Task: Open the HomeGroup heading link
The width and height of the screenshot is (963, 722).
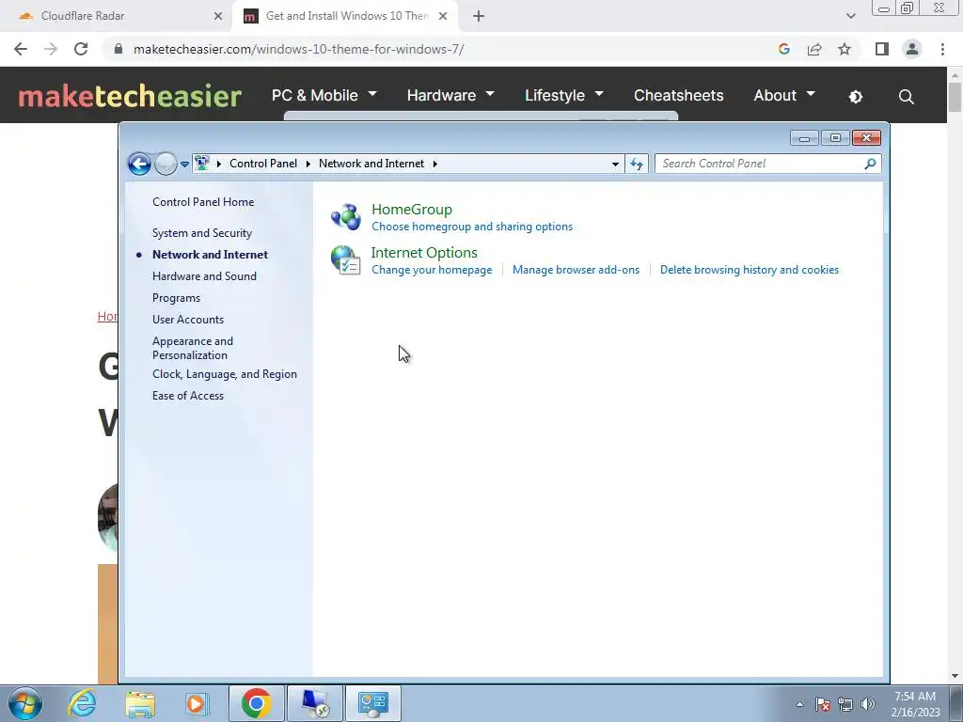Action: [412, 210]
